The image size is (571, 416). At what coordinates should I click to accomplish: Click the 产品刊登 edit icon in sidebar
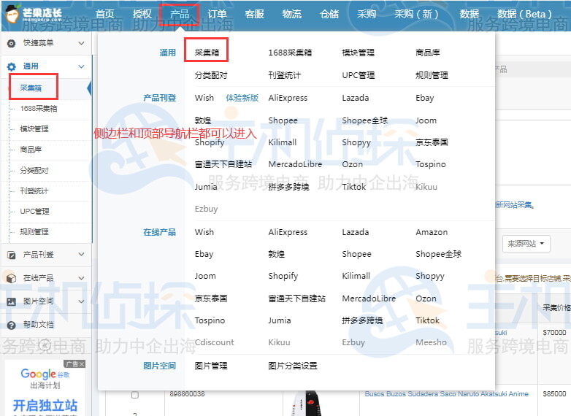click(12, 255)
